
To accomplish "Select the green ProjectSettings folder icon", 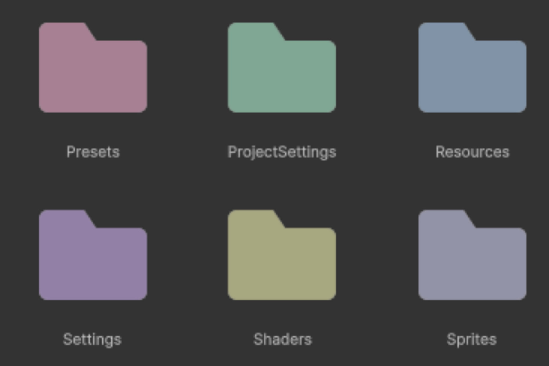I will point(282,68).
